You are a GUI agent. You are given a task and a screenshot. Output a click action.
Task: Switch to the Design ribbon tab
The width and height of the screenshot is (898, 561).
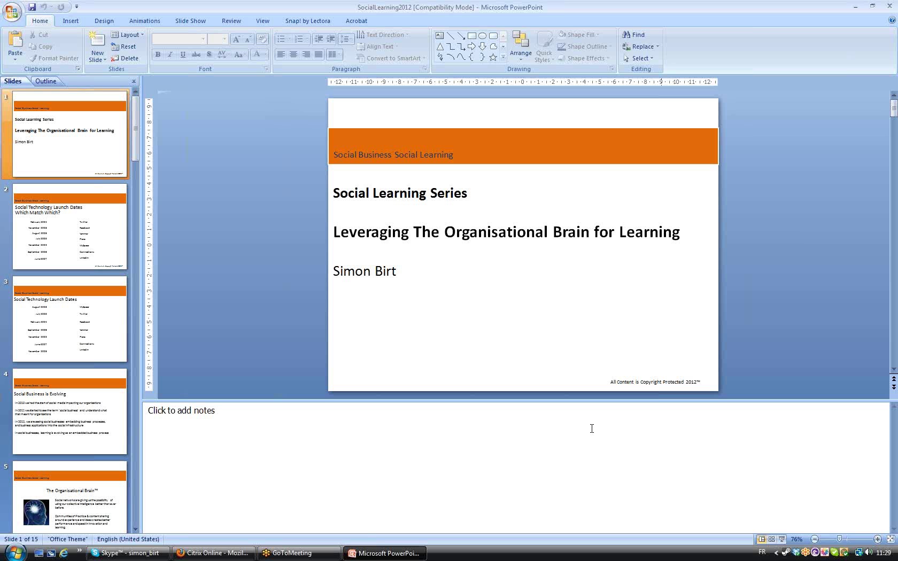pyautogui.click(x=104, y=21)
